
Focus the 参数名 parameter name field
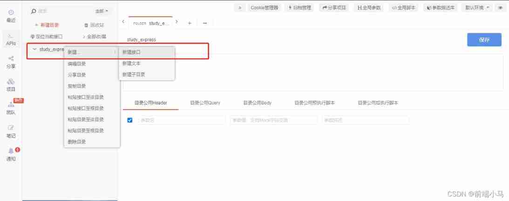click(182, 120)
